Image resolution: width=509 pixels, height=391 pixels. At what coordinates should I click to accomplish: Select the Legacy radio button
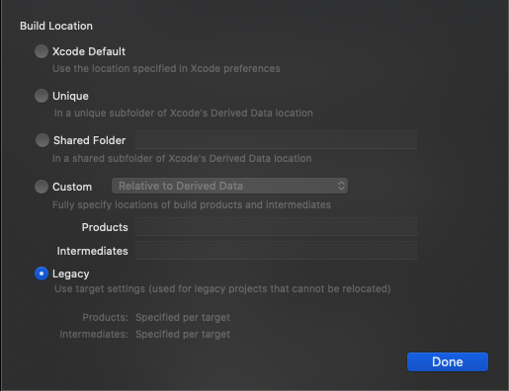pos(42,274)
